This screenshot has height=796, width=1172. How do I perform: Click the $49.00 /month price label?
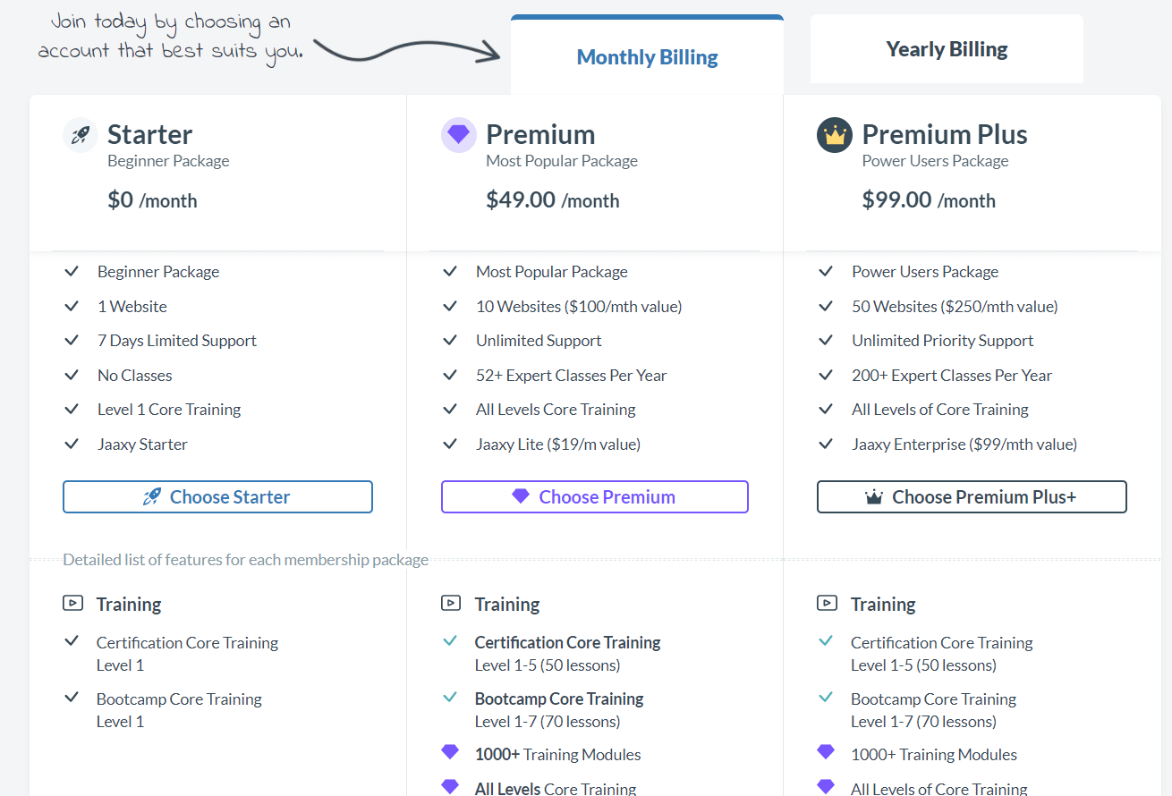(552, 200)
